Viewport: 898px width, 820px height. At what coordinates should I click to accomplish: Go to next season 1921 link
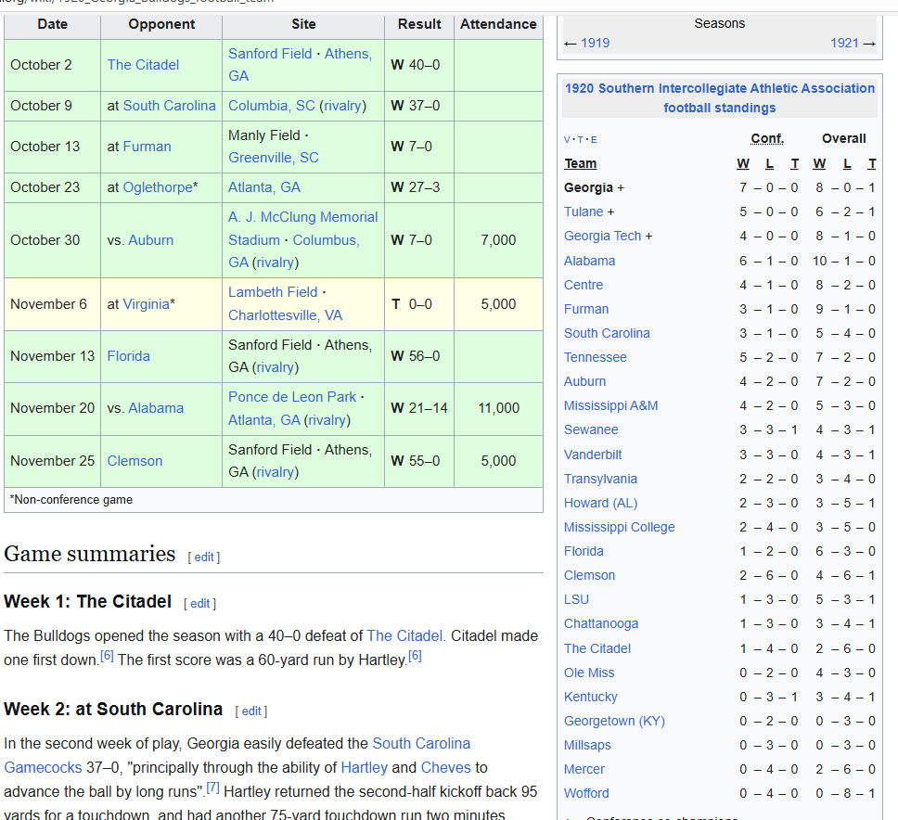coord(845,43)
